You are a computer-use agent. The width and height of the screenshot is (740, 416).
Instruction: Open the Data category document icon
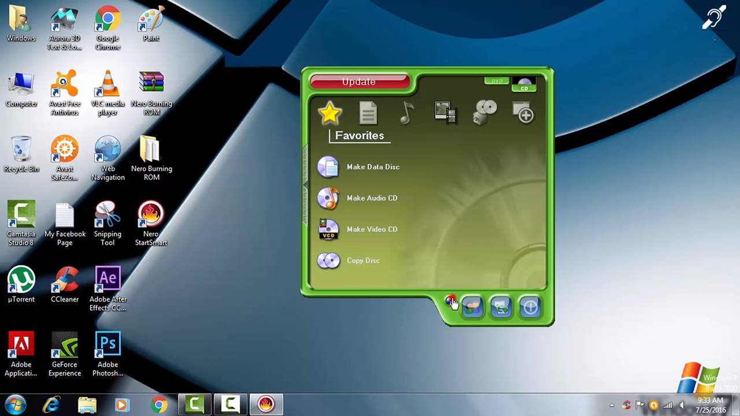pos(368,113)
